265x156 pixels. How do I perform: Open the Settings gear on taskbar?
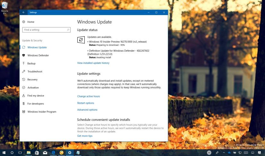(70, 152)
